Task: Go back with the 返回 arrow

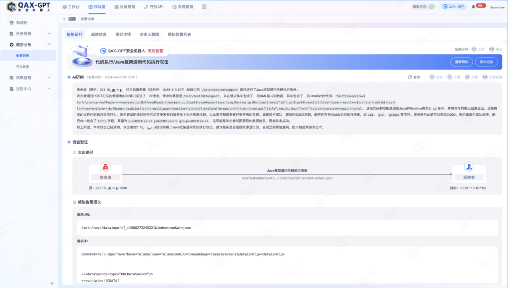Action: point(69,19)
